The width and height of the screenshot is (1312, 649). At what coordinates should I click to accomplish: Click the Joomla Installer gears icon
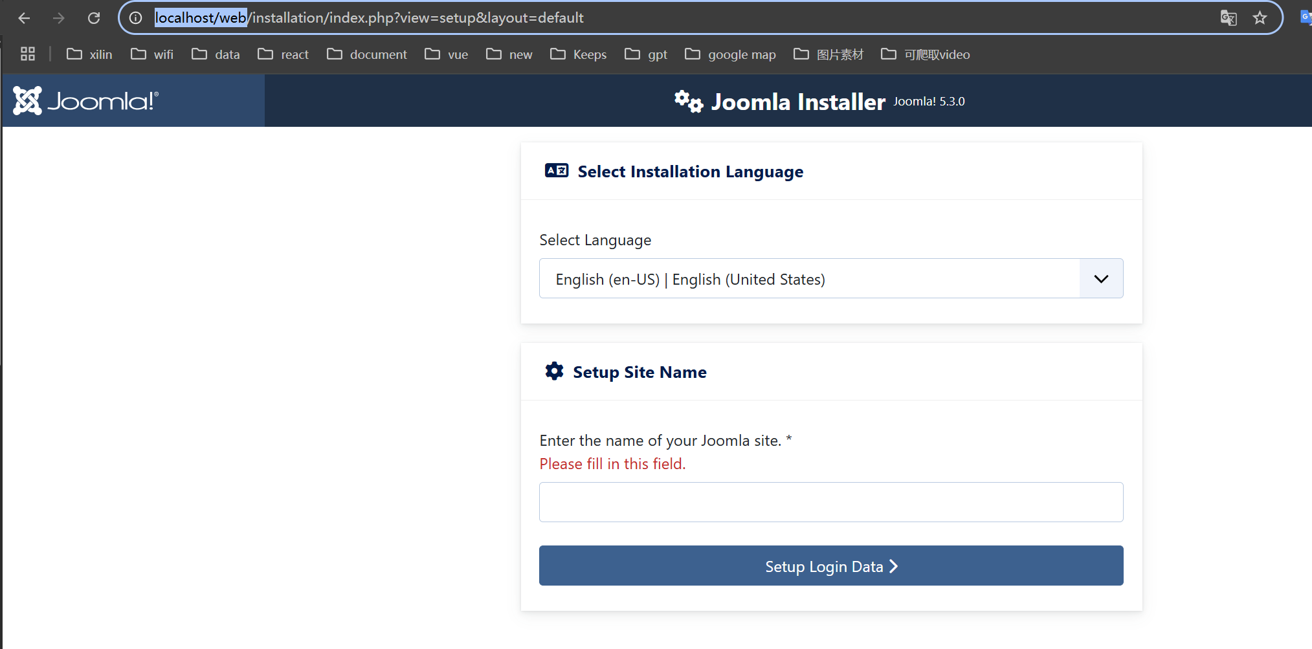[688, 102]
